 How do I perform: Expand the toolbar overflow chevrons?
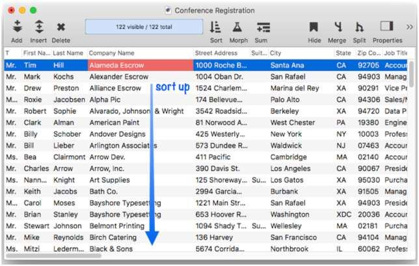(x=410, y=27)
